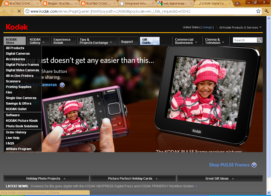The image size is (271, 196).
Task: Click the browser forward arrow
Action: point(12,11)
